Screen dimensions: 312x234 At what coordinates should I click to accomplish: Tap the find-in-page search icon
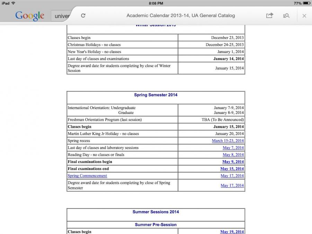pyautogui.click(x=286, y=16)
